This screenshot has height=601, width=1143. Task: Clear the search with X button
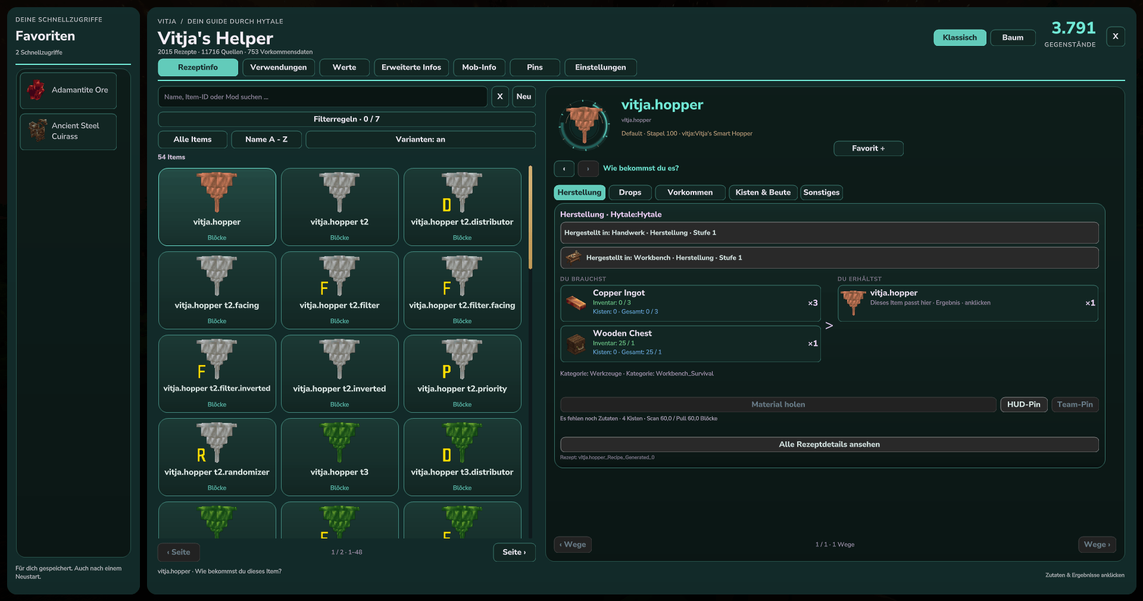(500, 96)
